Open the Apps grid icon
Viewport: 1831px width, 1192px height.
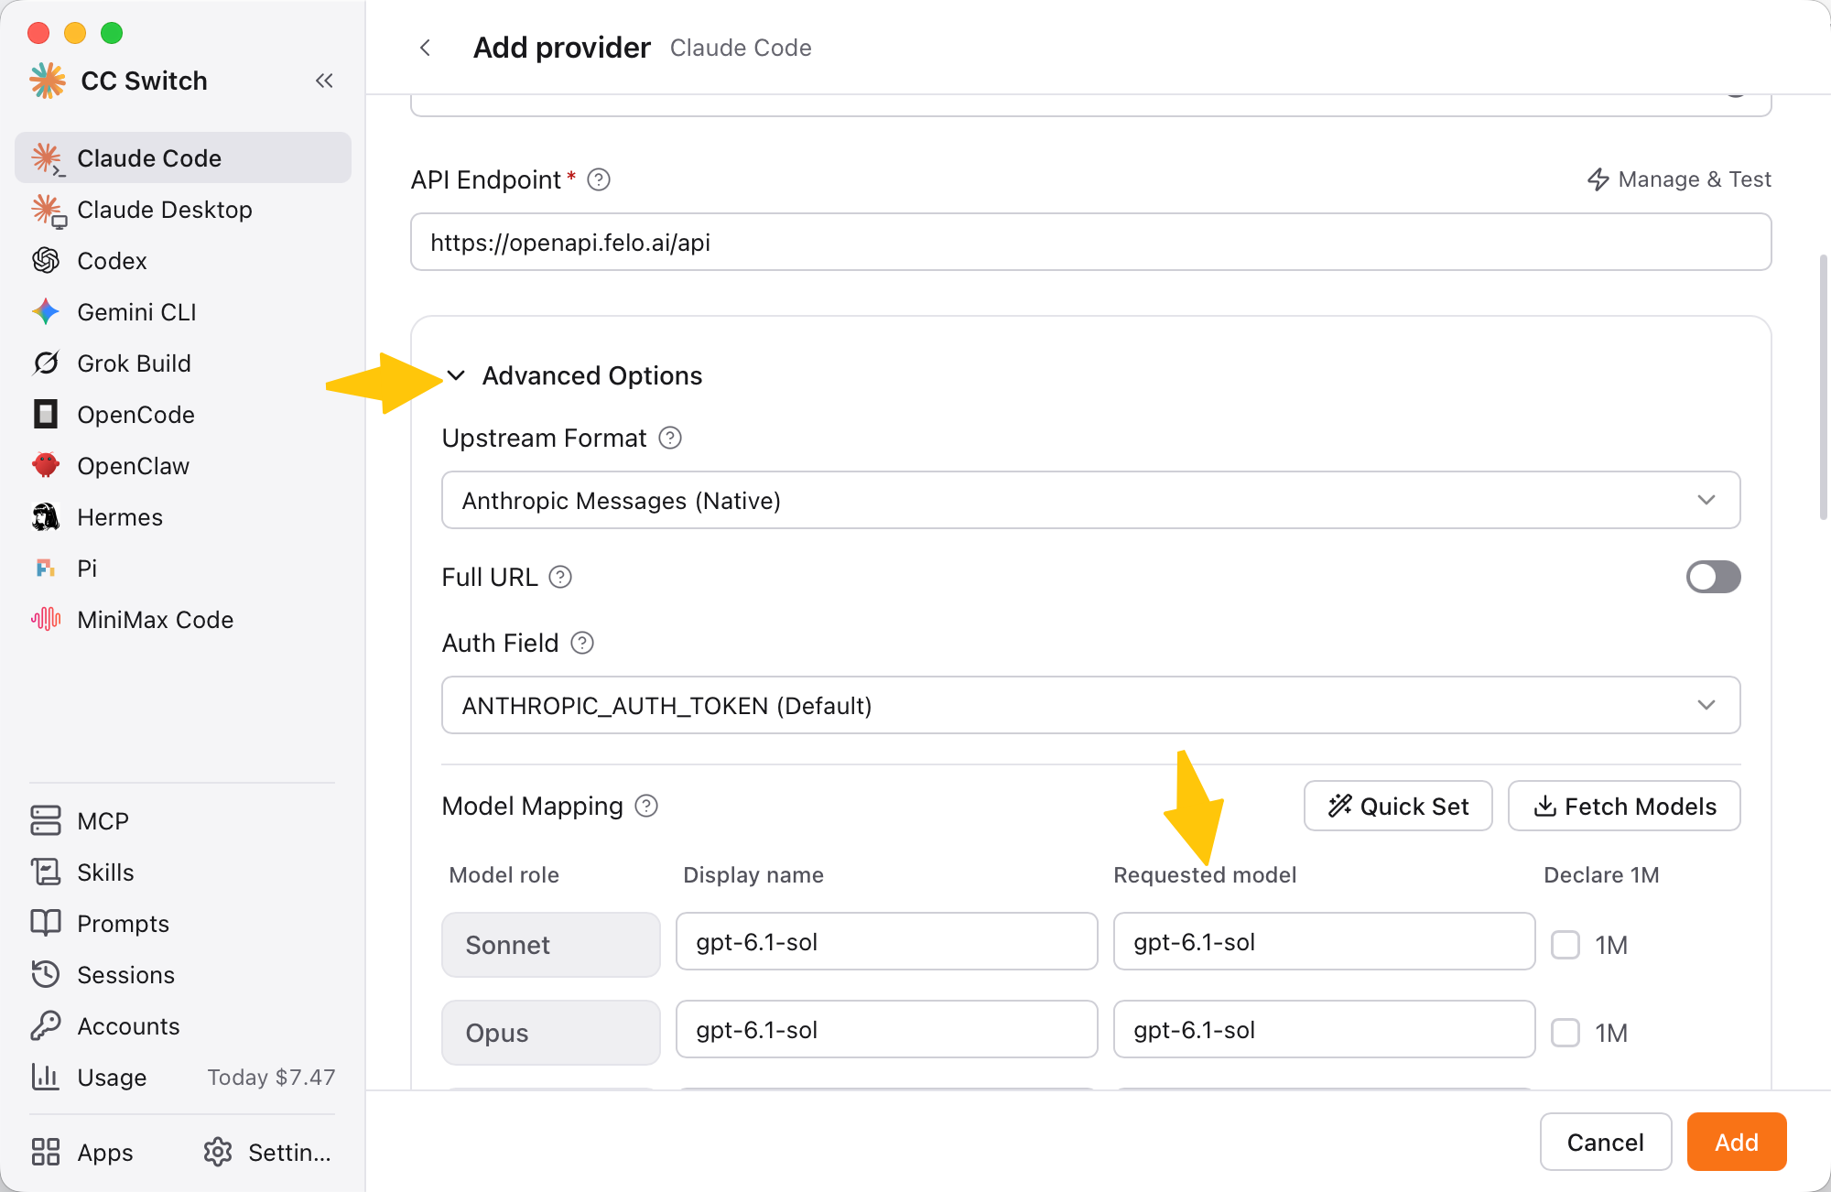(46, 1152)
